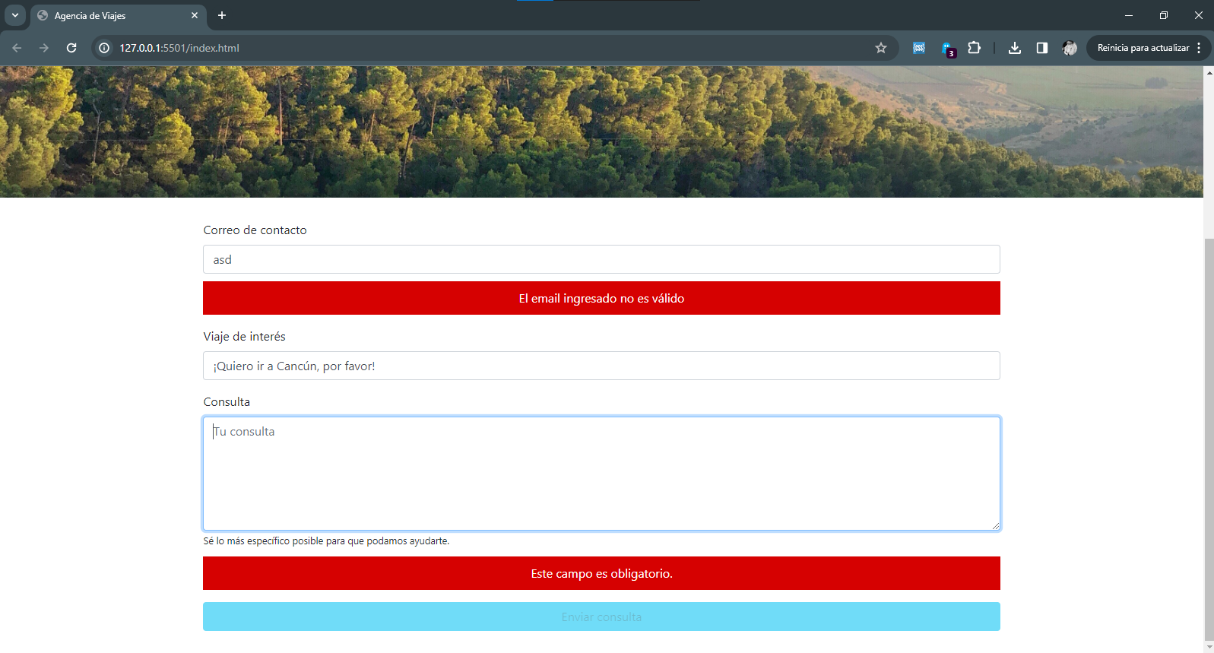Close the Agencia de Viajes tab

coord(195,15)
